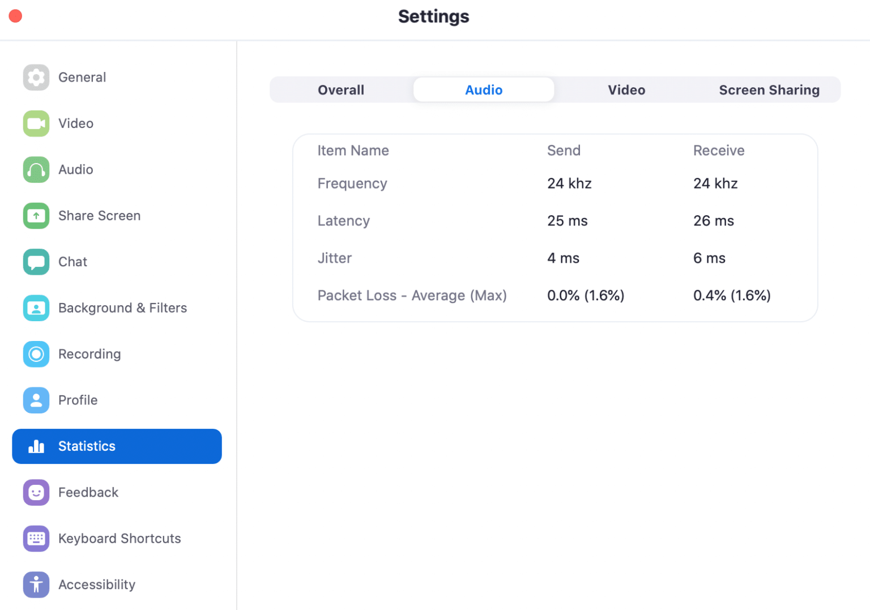Image resolution: width=870 pixels, height=610 pixels.
Task: Click the Profile person icon
Action: [x=36, y=400]
